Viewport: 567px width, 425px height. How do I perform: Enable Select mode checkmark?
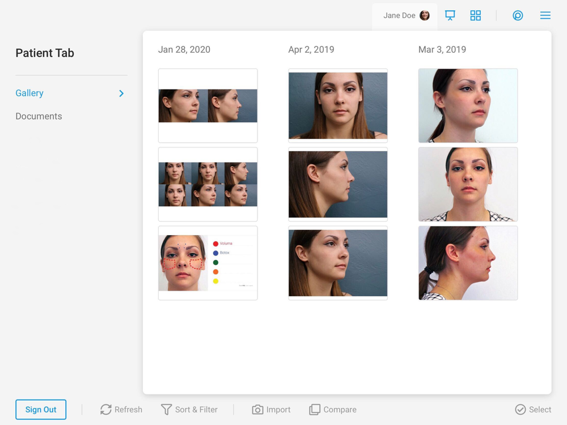coord(521,410)
